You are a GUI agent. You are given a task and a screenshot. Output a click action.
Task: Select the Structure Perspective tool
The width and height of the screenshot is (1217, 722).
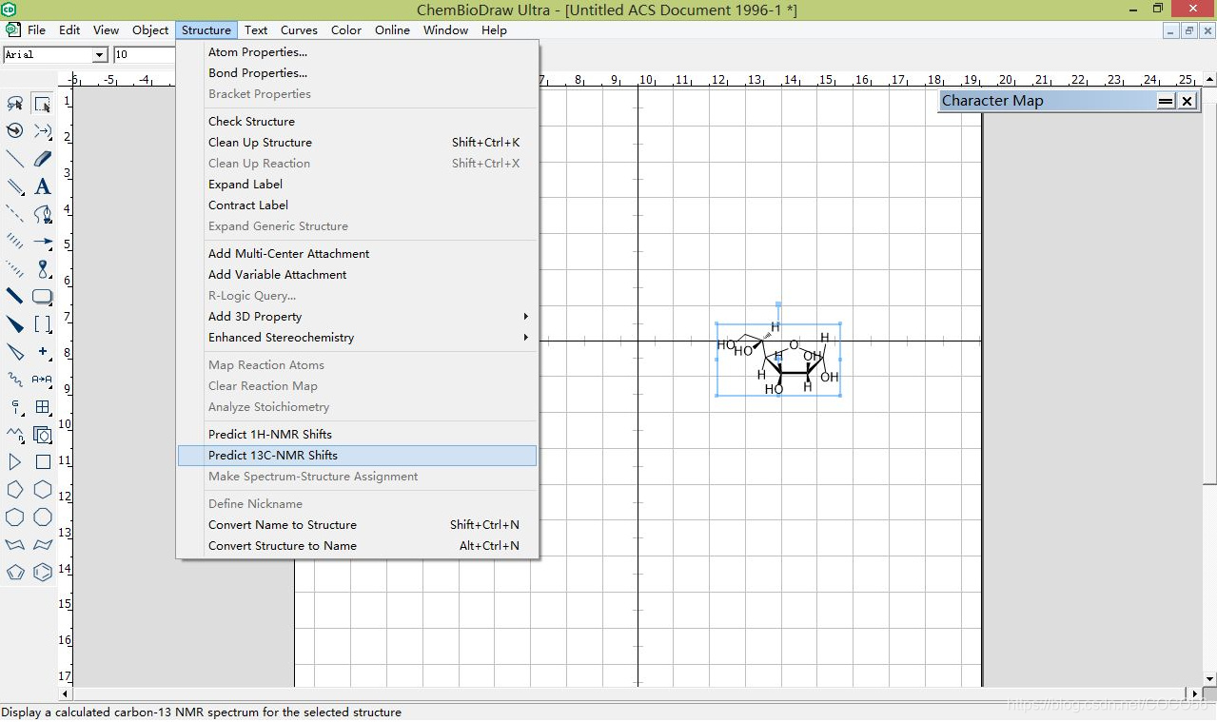point(15,130)
